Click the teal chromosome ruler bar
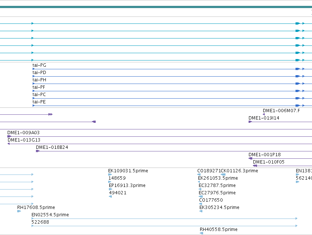312x235 pixels. (156, 7)
